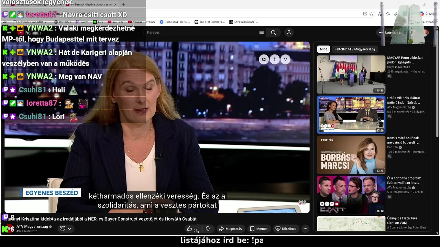Click the YouTube search magnifier button
440x247 pixels.
click(x=273, y=33)
